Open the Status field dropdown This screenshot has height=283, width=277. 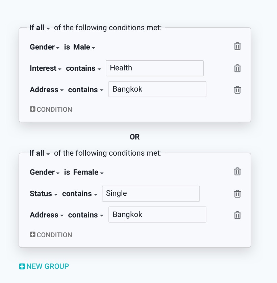44,194
